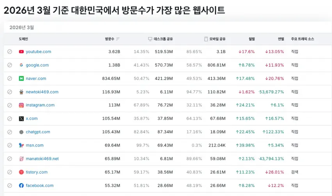This screenshot has height=196, width=332.
Task: Click the Instagram favicon icon
Action: click(x=21, y=105)
